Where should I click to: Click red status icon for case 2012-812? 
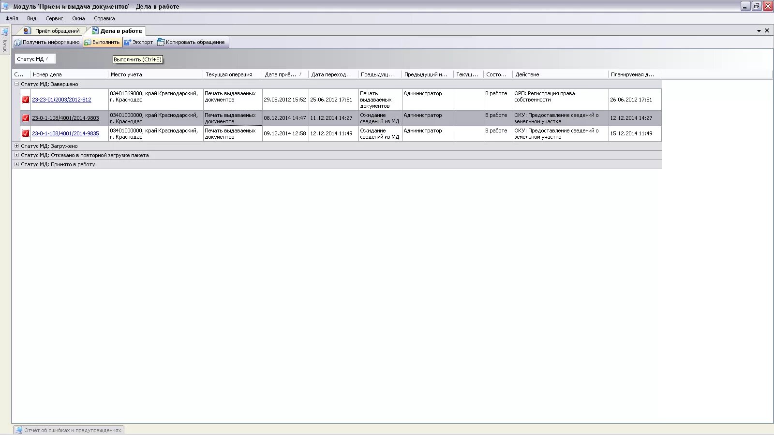coord(26,100)
